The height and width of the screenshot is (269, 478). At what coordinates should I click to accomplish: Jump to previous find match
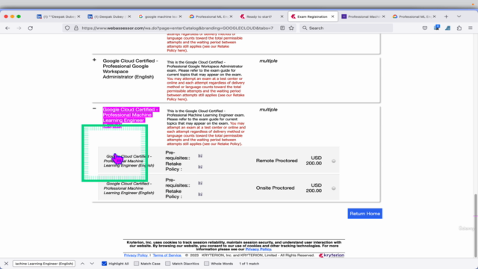coord(82,264)
